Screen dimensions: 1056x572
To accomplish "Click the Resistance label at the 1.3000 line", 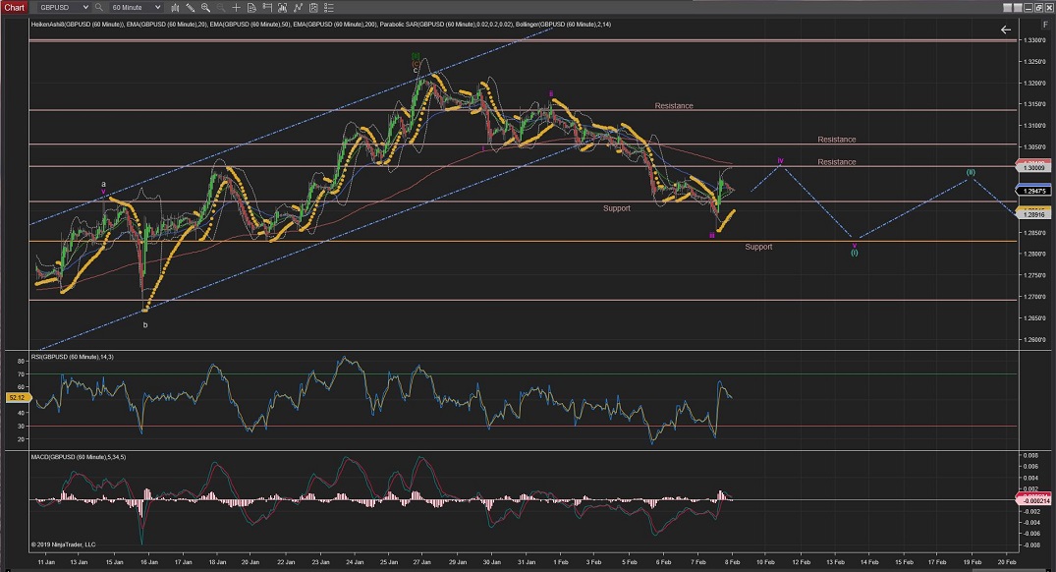I will (x=836, y=162).
